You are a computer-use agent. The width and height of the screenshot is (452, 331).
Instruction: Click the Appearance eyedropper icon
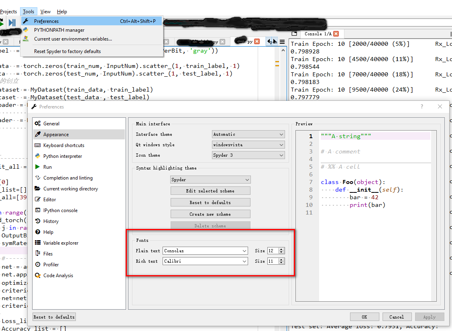click(37, 134)
